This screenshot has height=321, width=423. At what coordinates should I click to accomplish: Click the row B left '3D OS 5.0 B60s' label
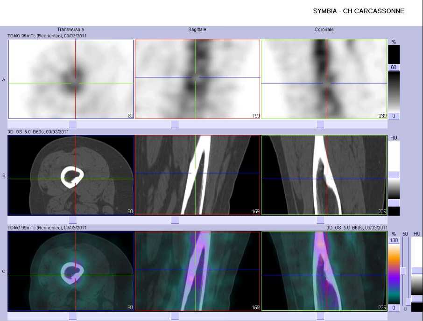pos(38,132)
